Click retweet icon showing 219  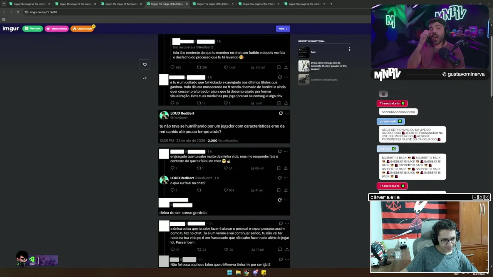199,67
